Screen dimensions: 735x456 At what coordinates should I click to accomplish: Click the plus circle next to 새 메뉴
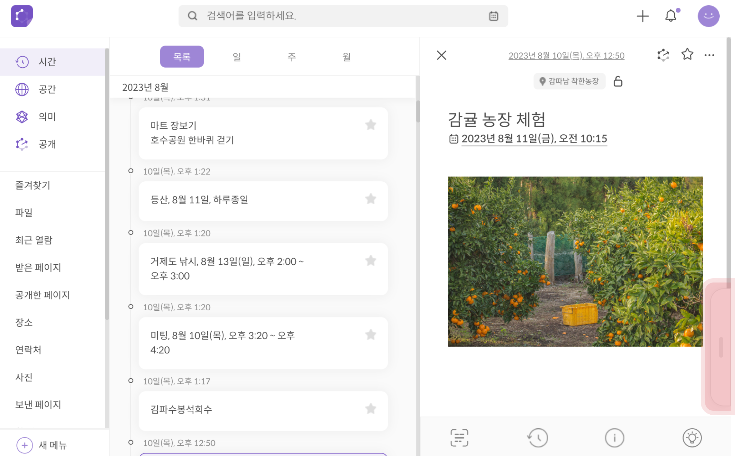coord(25,445)
